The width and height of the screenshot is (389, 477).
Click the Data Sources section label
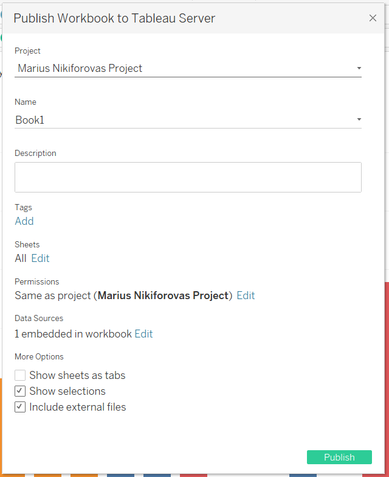(x=39, y=318)
